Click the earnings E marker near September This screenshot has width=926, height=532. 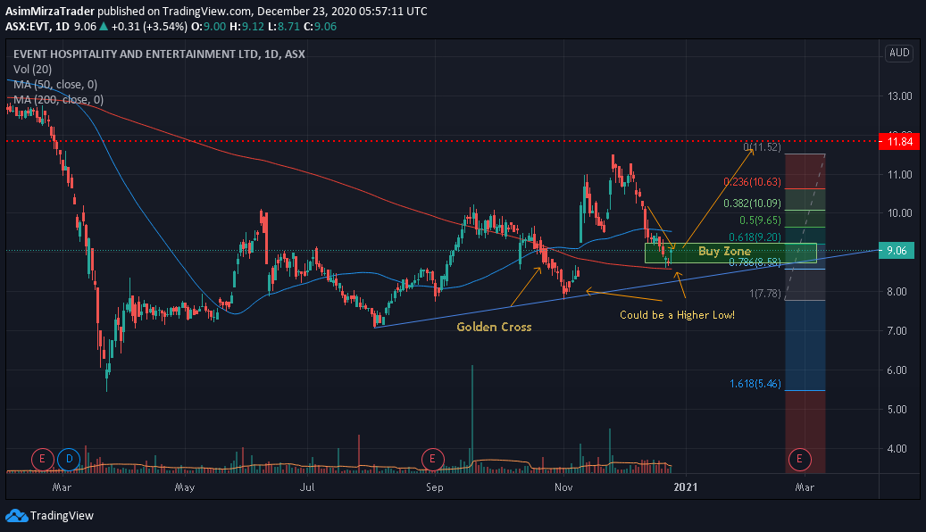pos(433,459)
